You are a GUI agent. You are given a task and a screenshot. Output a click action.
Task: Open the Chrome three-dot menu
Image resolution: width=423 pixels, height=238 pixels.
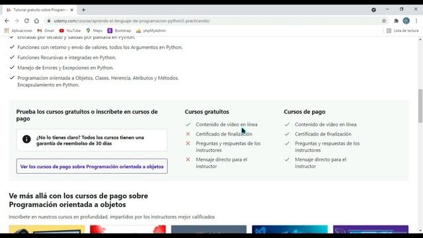(x=416, y=20)
